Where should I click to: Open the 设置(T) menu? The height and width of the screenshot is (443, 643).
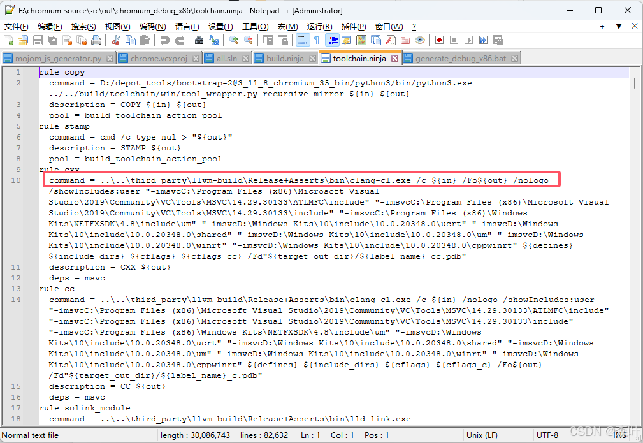220,27
